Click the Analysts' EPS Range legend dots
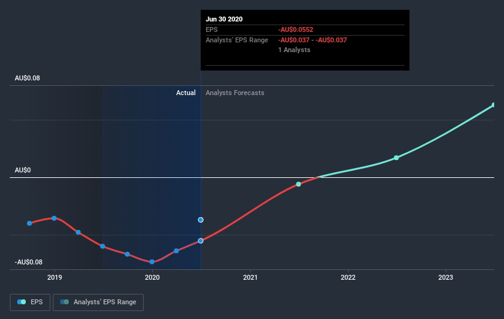 [x=64, y=302]
